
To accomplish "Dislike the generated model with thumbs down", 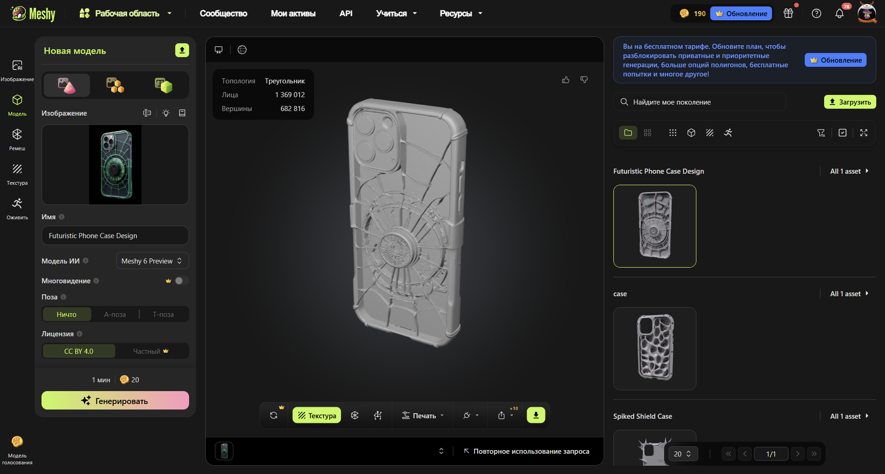I will click(x=584, y=80).
